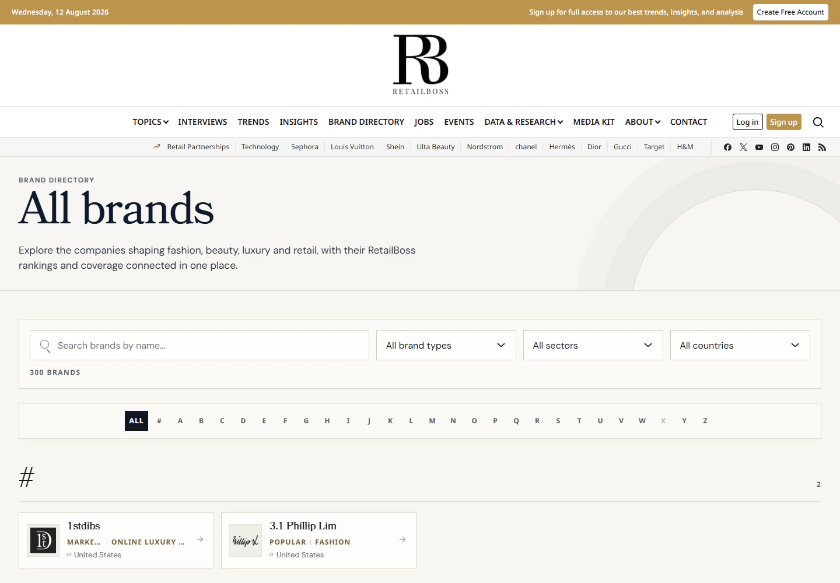Expand the Topics menu
The image size is (840, 583).
pos(150,122)
